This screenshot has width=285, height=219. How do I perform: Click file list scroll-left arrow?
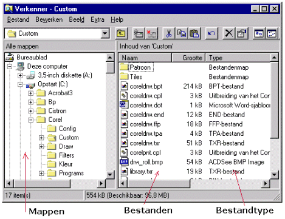[123, 184]
